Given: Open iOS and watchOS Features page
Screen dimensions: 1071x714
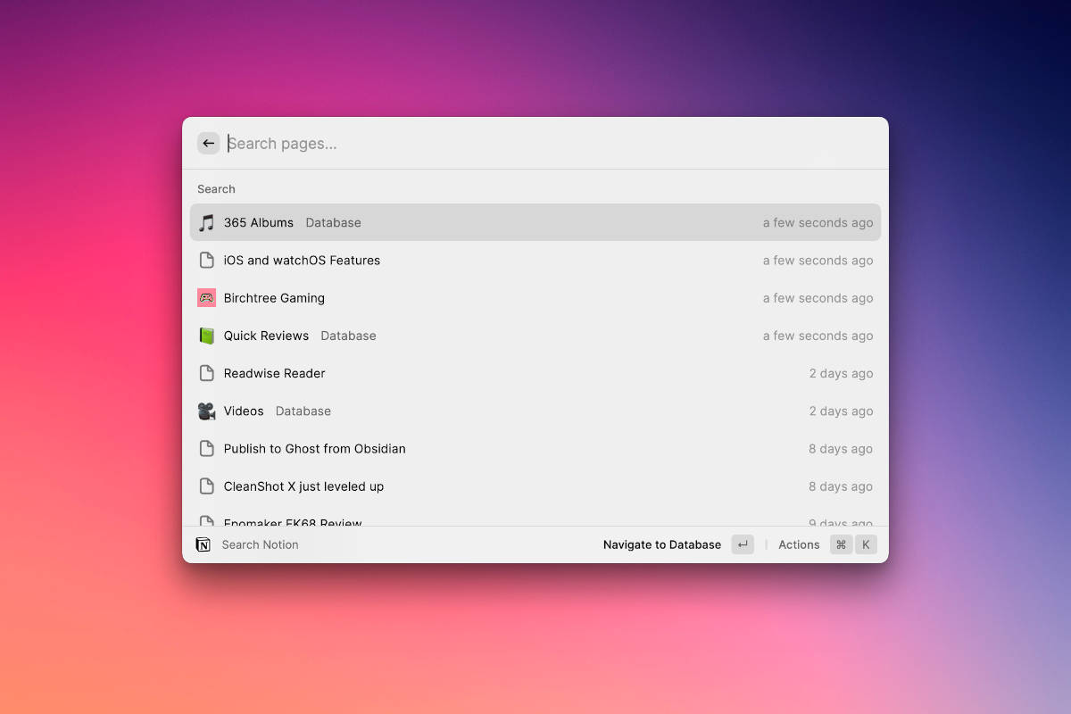Looking at the screenshot, I should click(x=535, y=261).
